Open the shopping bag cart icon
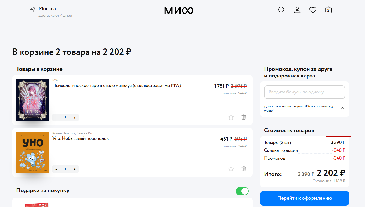 328,10
